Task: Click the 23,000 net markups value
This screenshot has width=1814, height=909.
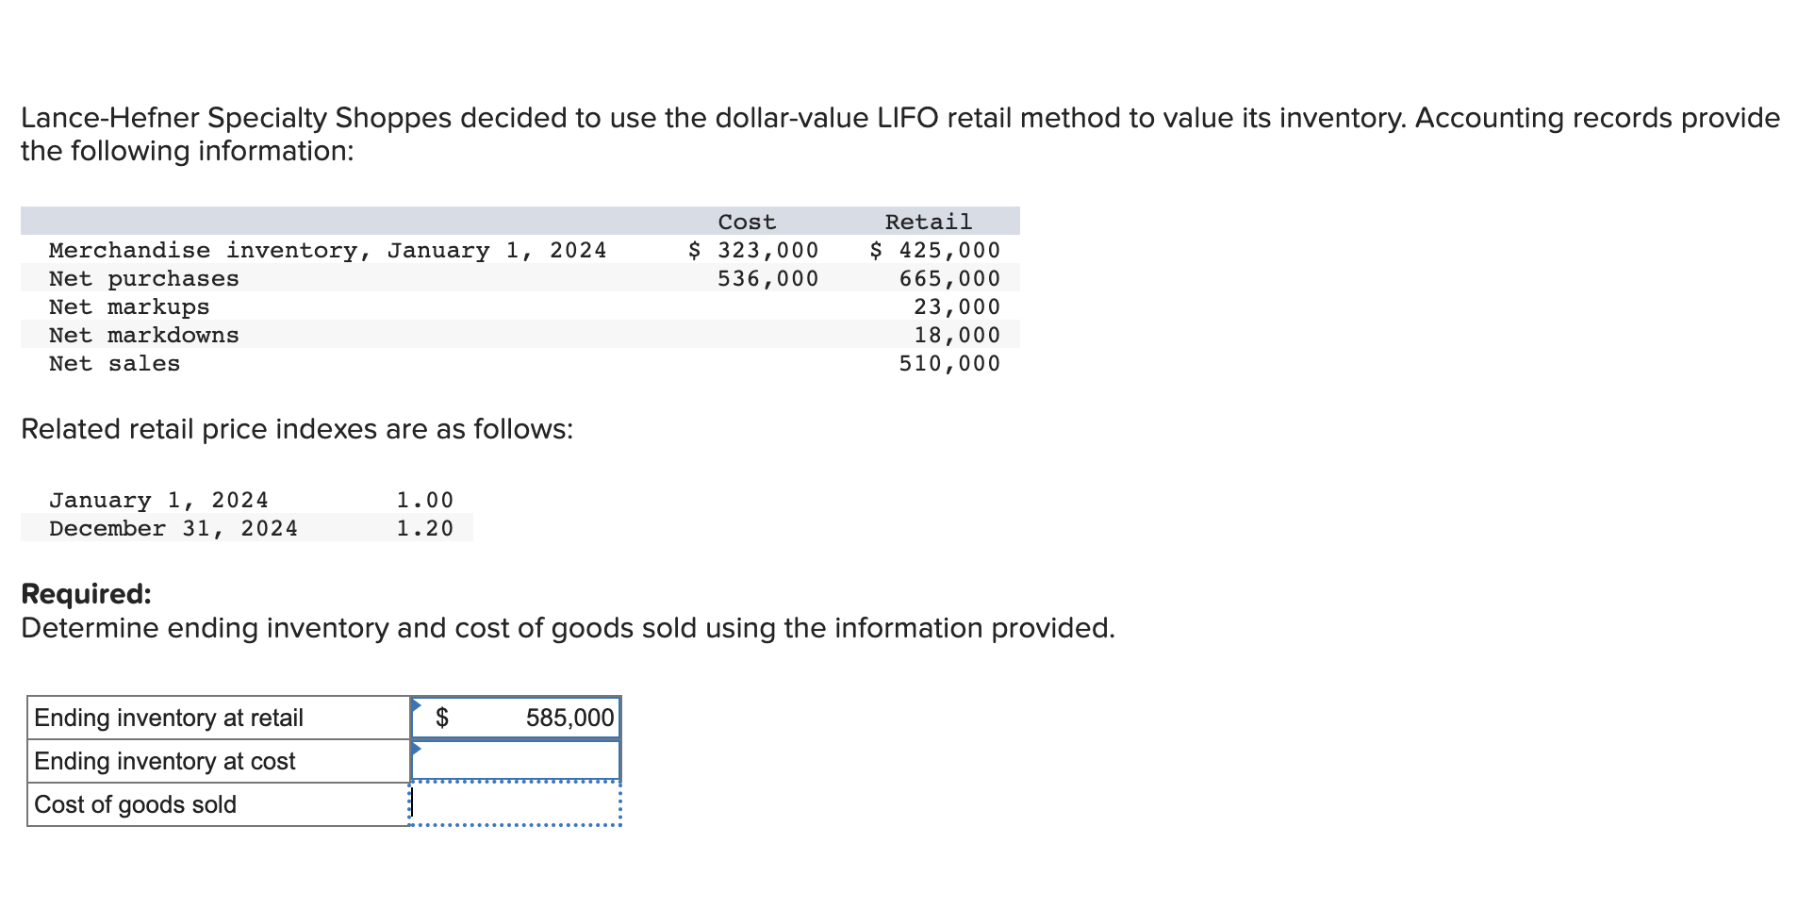Action: tap(956, 306)
